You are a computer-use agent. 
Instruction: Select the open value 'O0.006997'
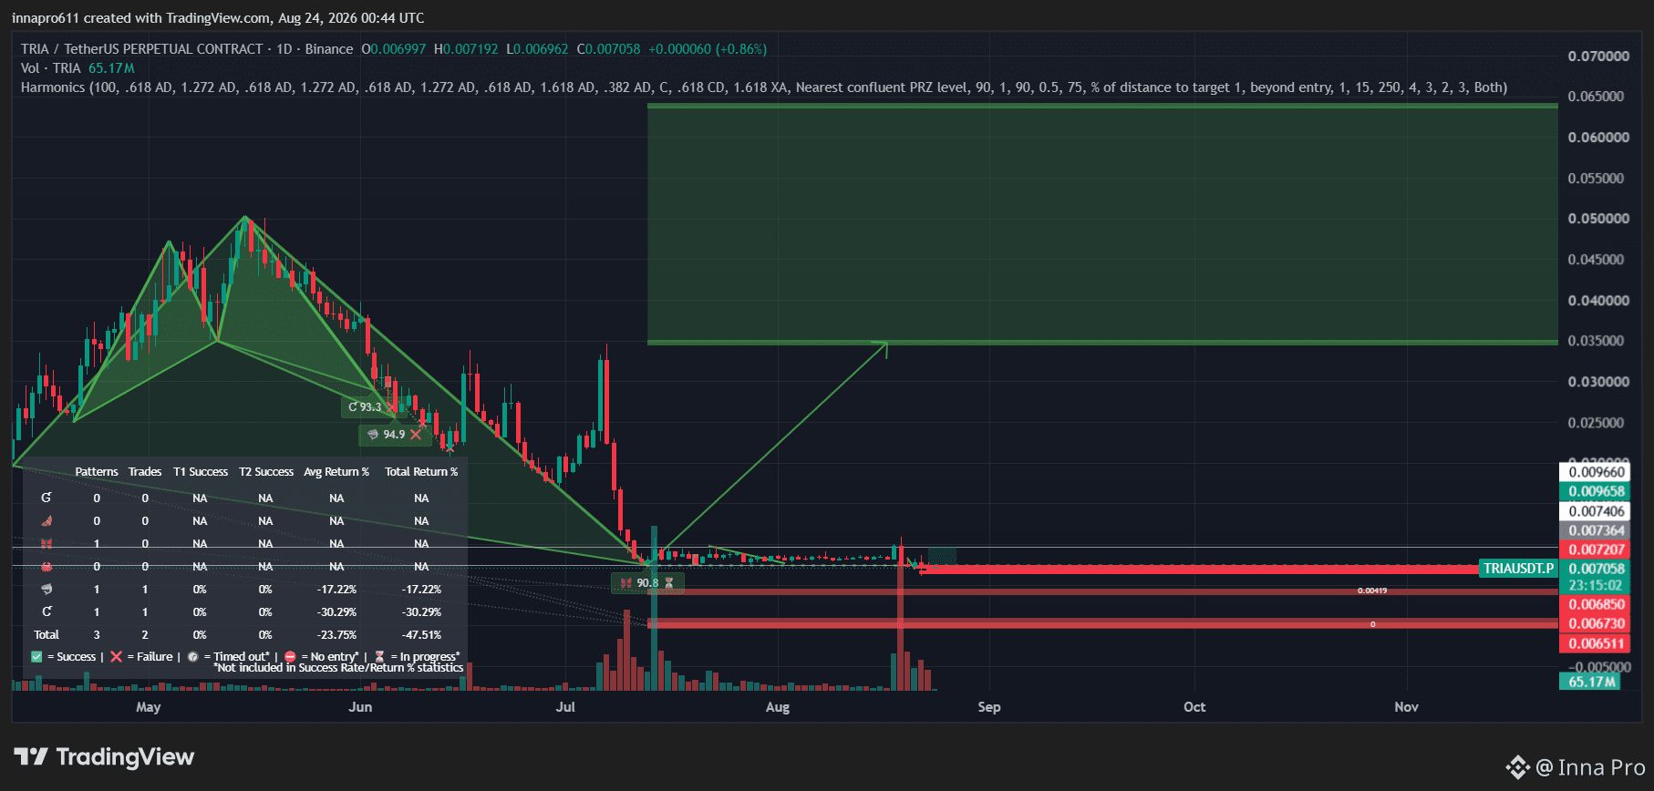coord(394,49)
